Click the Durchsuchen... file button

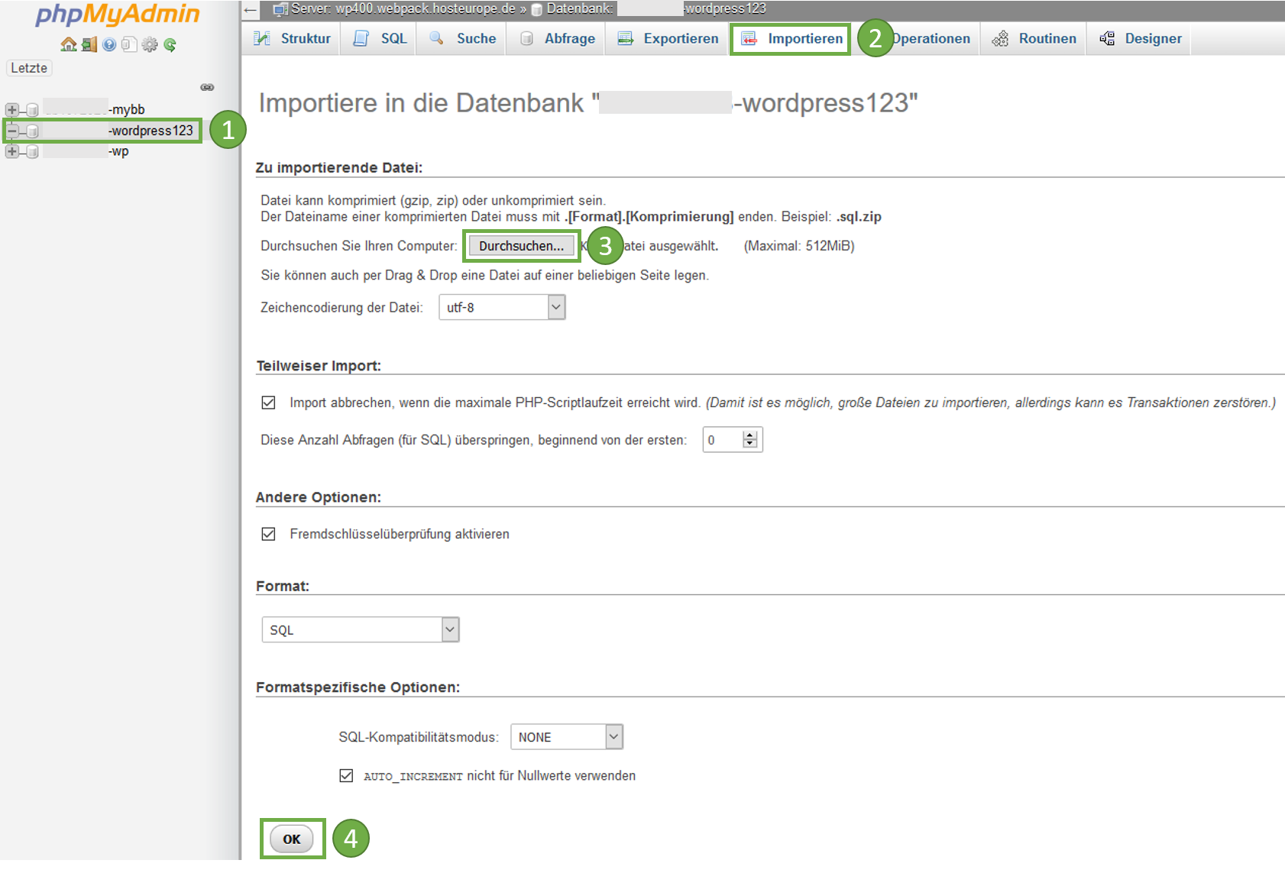click(521, 246)
